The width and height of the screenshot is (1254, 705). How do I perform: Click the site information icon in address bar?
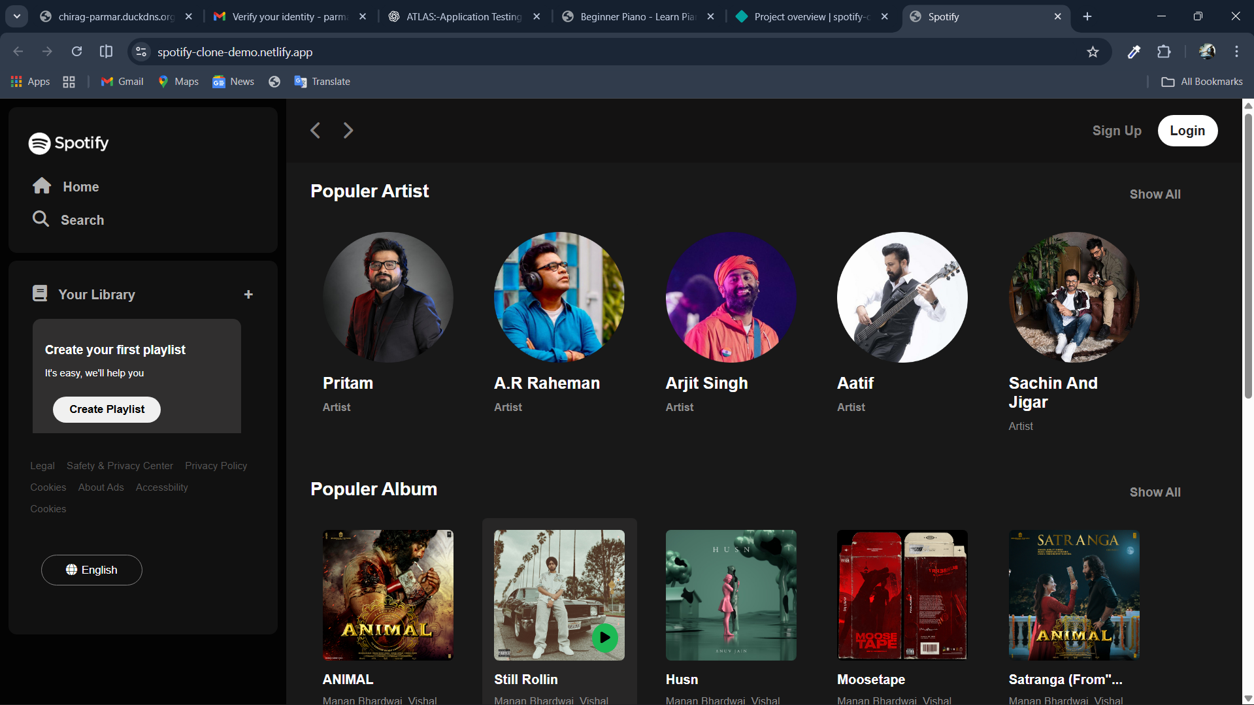click(140, 52)
